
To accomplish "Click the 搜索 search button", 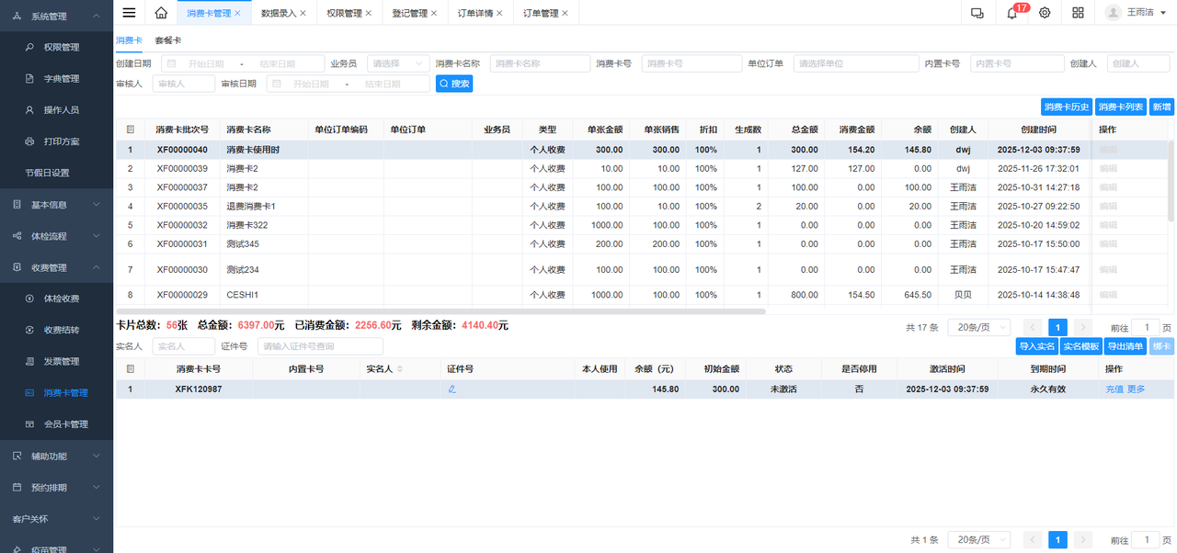I will tap(454, 84).
